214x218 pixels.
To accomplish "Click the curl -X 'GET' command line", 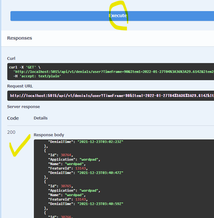I will click(24, 67).
